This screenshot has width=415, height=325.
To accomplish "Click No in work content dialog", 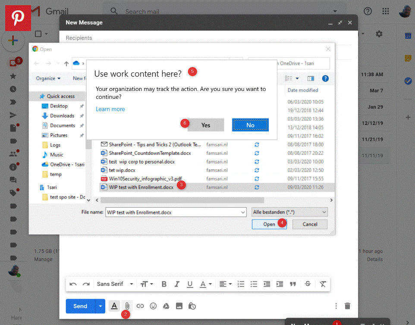I will [250, 125].
